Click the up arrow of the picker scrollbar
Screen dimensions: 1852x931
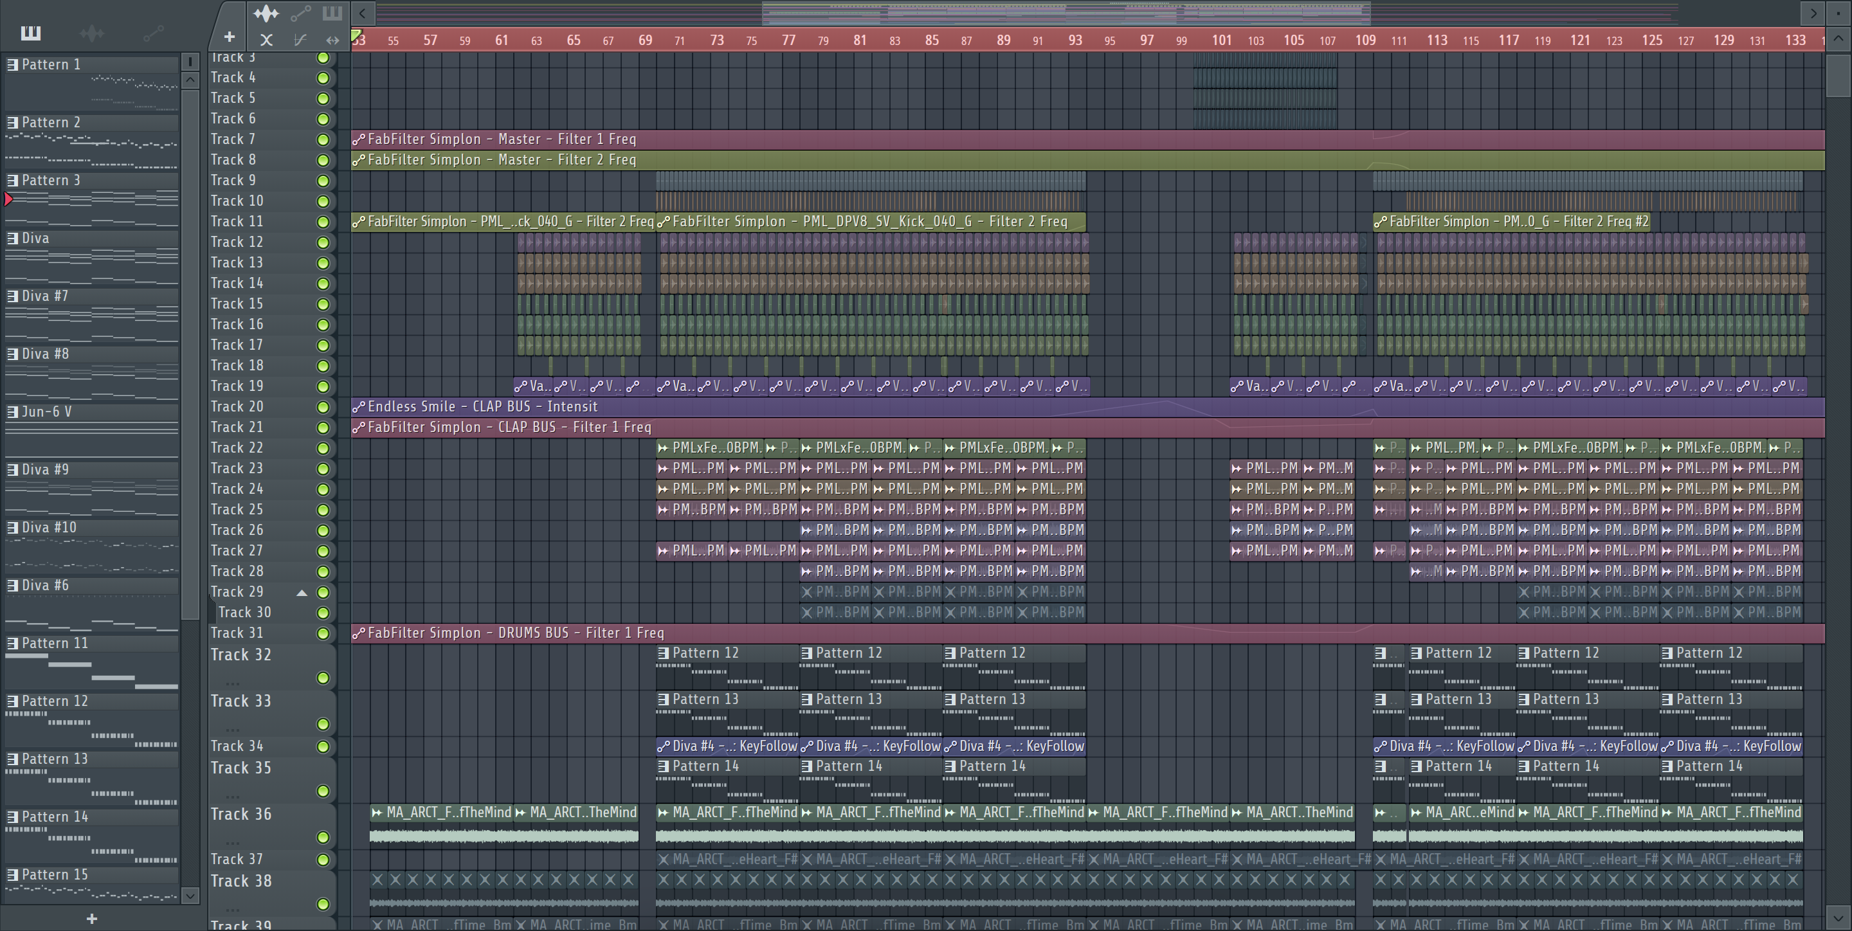coord(190,80)
